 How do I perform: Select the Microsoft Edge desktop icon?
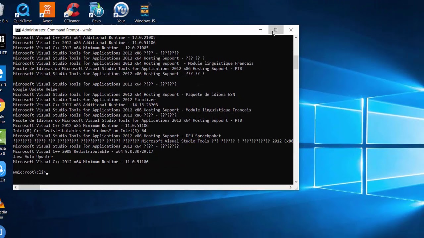tap(3, 79)
